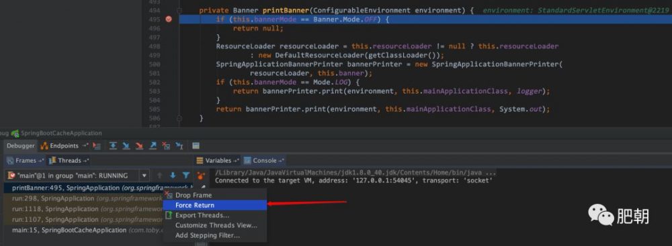Open the Evaluate Expression calculator icon
The height and width of the screenshot is (246, 672).
click(x=196, y=146)
